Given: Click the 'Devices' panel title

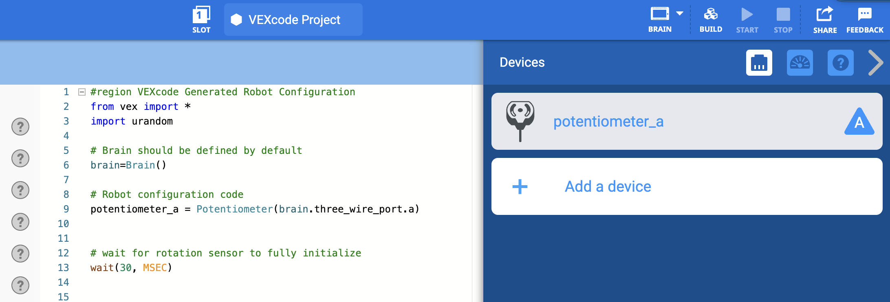Looking at the screenshot, I should (522, 62).
